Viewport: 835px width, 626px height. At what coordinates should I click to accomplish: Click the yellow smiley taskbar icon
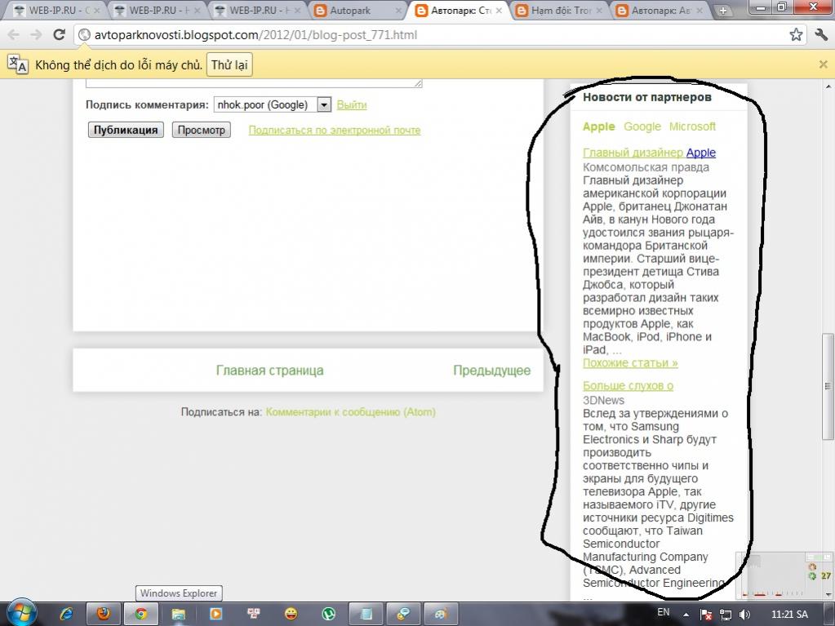(291, 614)
